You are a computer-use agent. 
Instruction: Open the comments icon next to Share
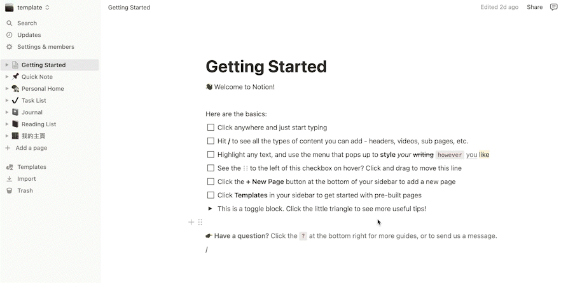click(x=553, y=7)
